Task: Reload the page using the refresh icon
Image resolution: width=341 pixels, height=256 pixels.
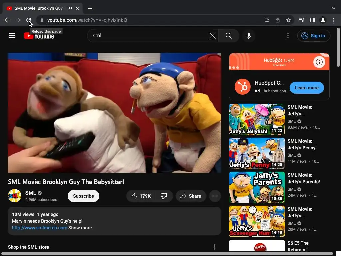Action: [29, 20]
